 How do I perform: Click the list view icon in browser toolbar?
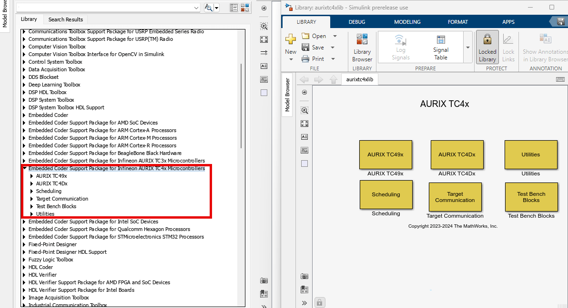click(x=234, y=8)
